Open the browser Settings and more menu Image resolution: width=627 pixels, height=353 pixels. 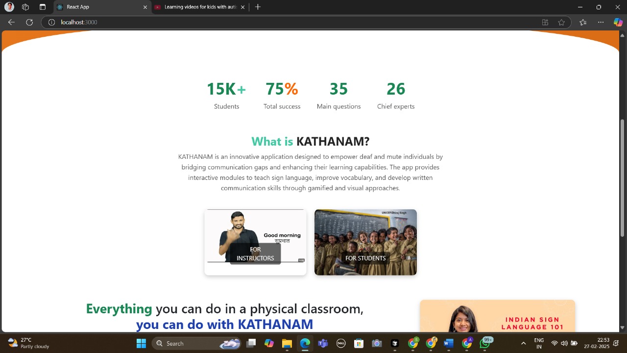pos(601,22)
